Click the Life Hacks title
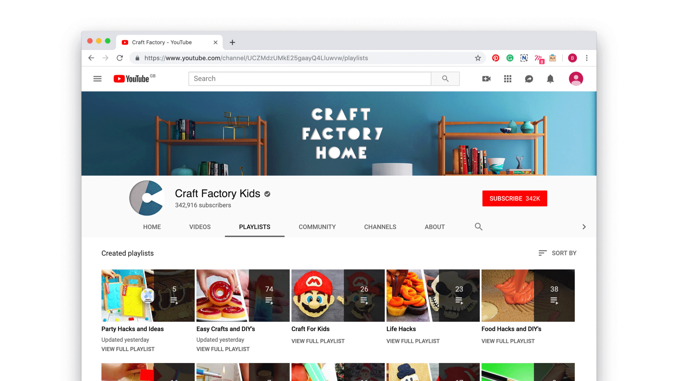This screenshot has height=381, width=678. [401, 329]
